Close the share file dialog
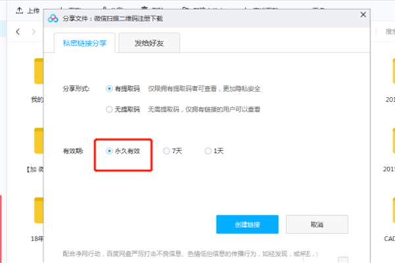This screenshot has height=263, width=395. tap(363, 15)
